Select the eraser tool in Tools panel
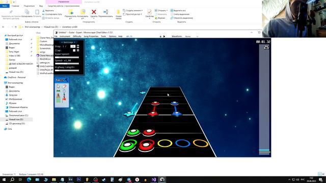Image resolution: width=326 pixels, height=183 pixels. [x=64, y=86]
